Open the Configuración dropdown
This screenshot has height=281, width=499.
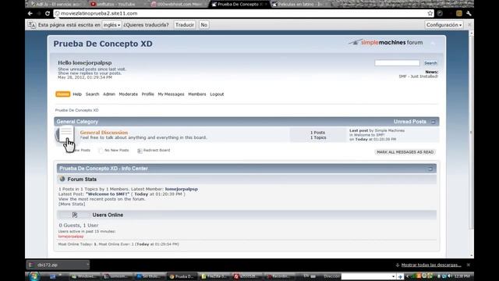tap(444, 25)
